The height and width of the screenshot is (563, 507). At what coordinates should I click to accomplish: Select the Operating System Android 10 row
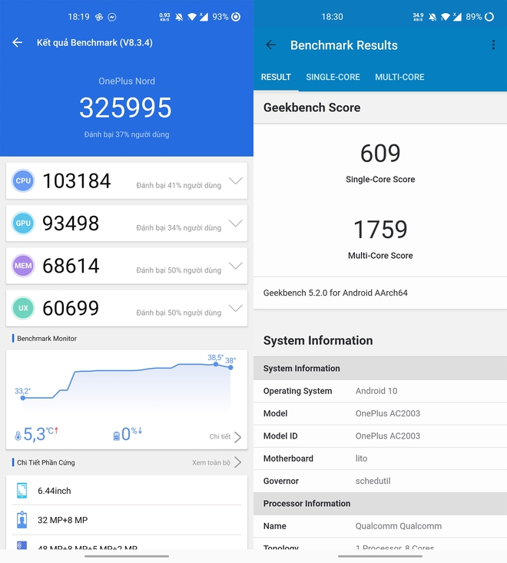(380, 391)
